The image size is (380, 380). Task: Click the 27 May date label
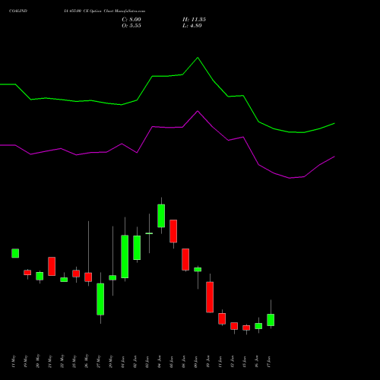pos(99,362)
